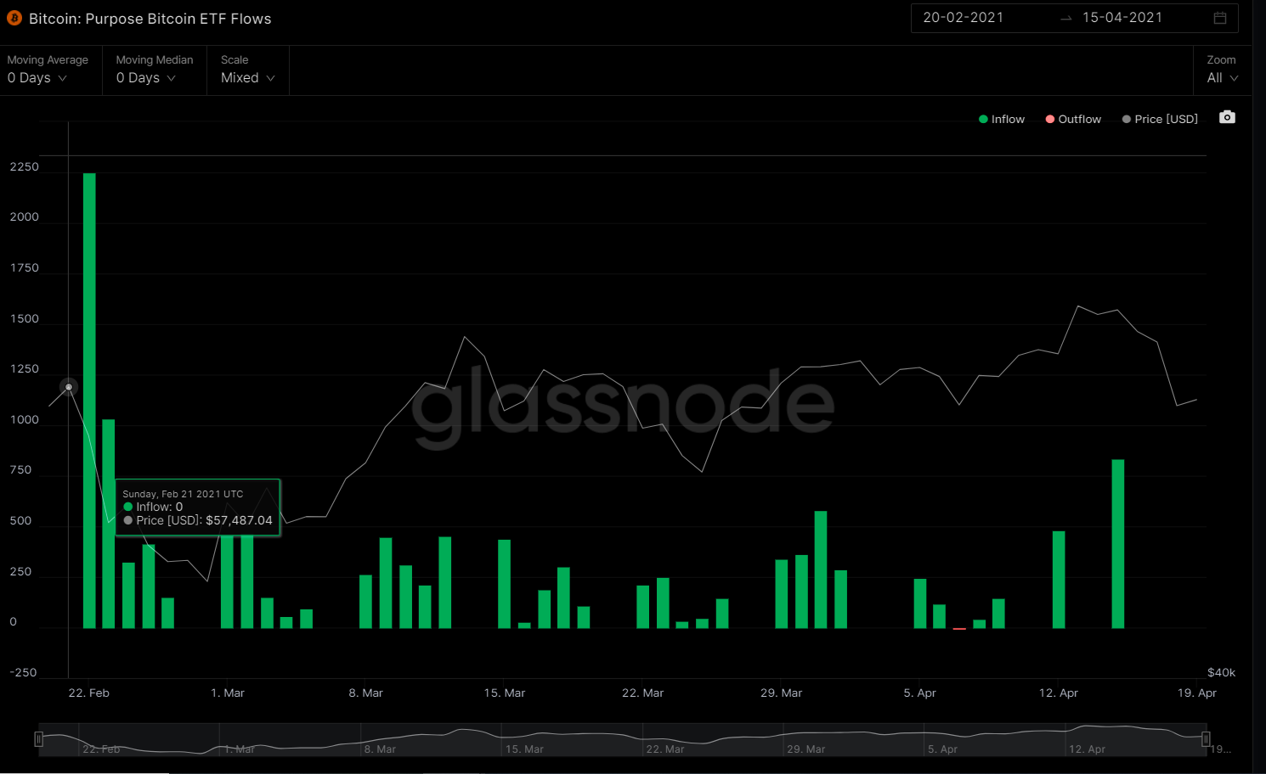
Task: Click the Bitcoin logo icon in title
Action: click(x=14, y=18)
